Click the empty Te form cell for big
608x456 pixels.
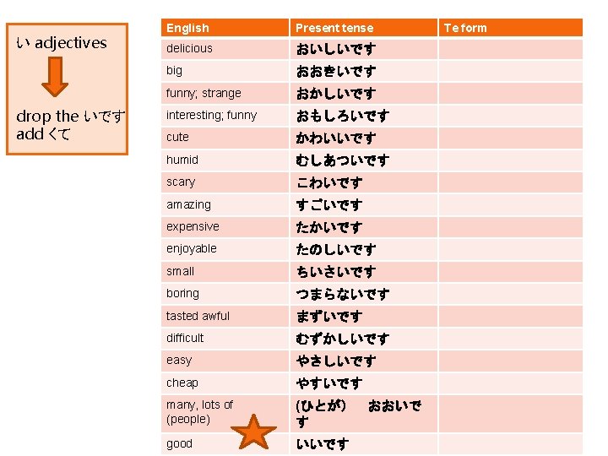click(x=511, y=71)
